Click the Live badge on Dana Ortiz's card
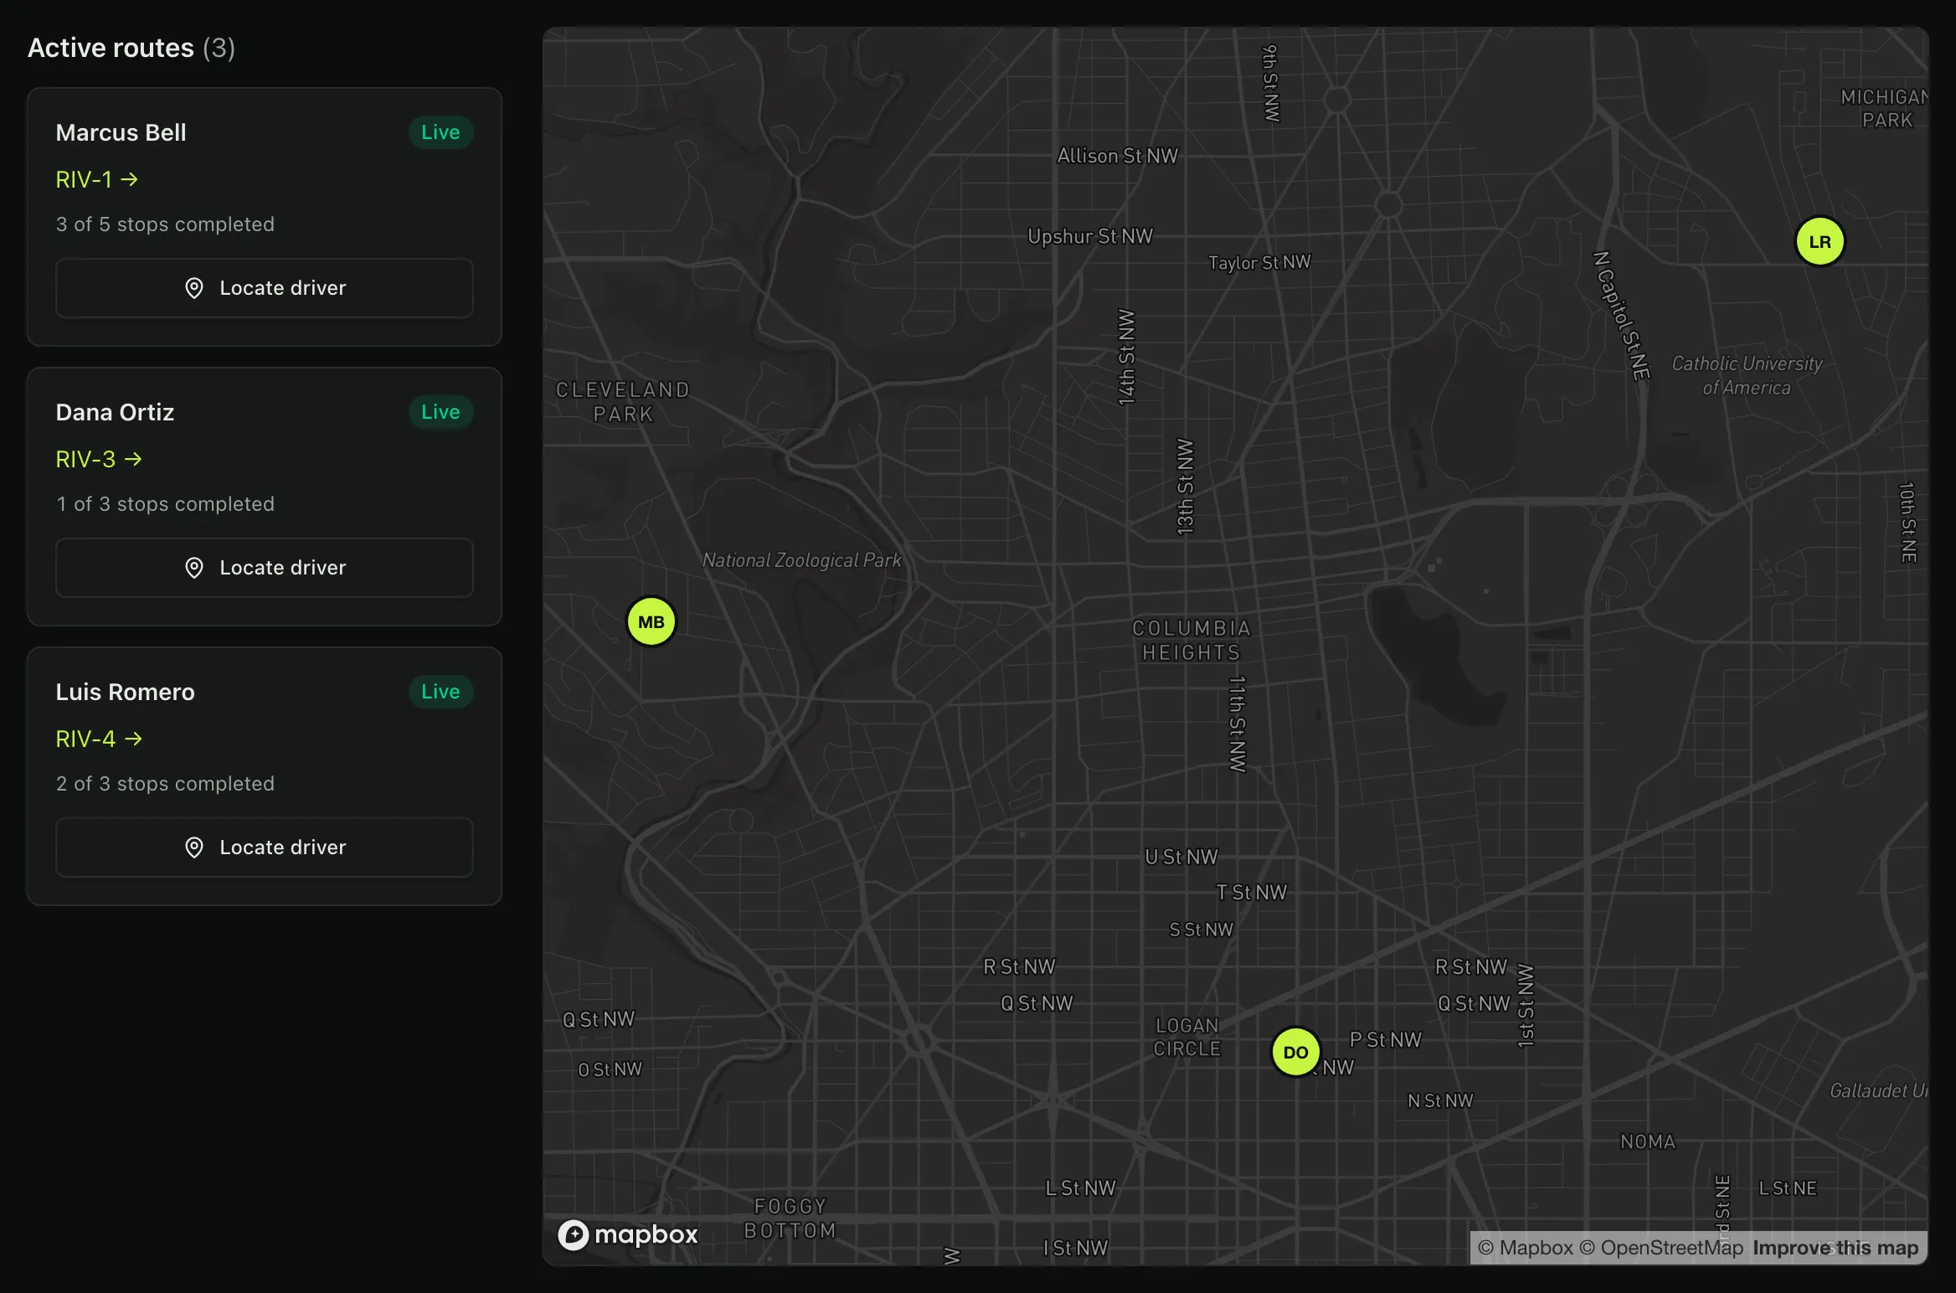This screenshot has width=1956, height=1293. [x=440, y=412]
